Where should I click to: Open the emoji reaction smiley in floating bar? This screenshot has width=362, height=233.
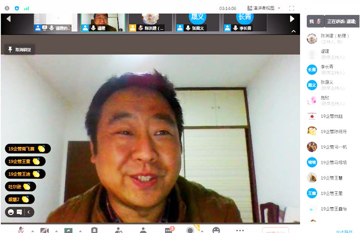tap(10, 212)
